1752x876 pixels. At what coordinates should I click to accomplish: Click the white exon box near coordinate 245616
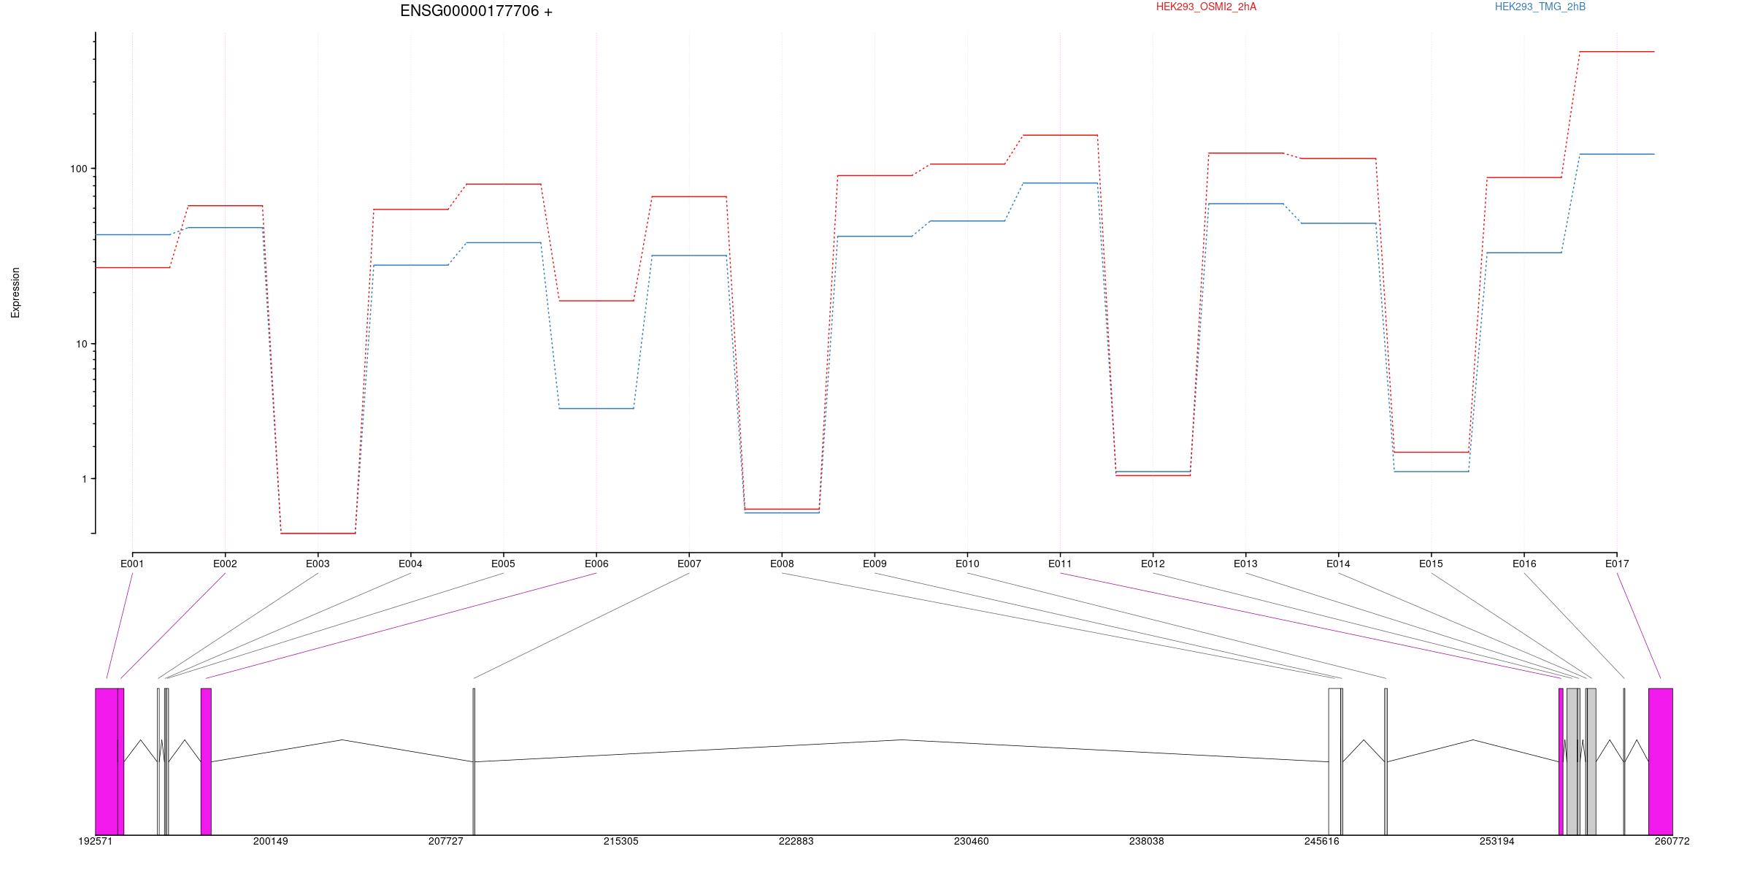pos(1334,761)
